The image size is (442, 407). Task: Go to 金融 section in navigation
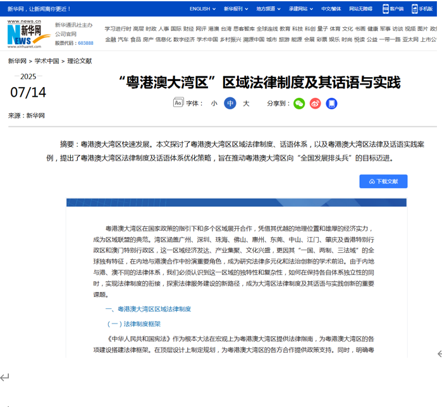[110, 39]
